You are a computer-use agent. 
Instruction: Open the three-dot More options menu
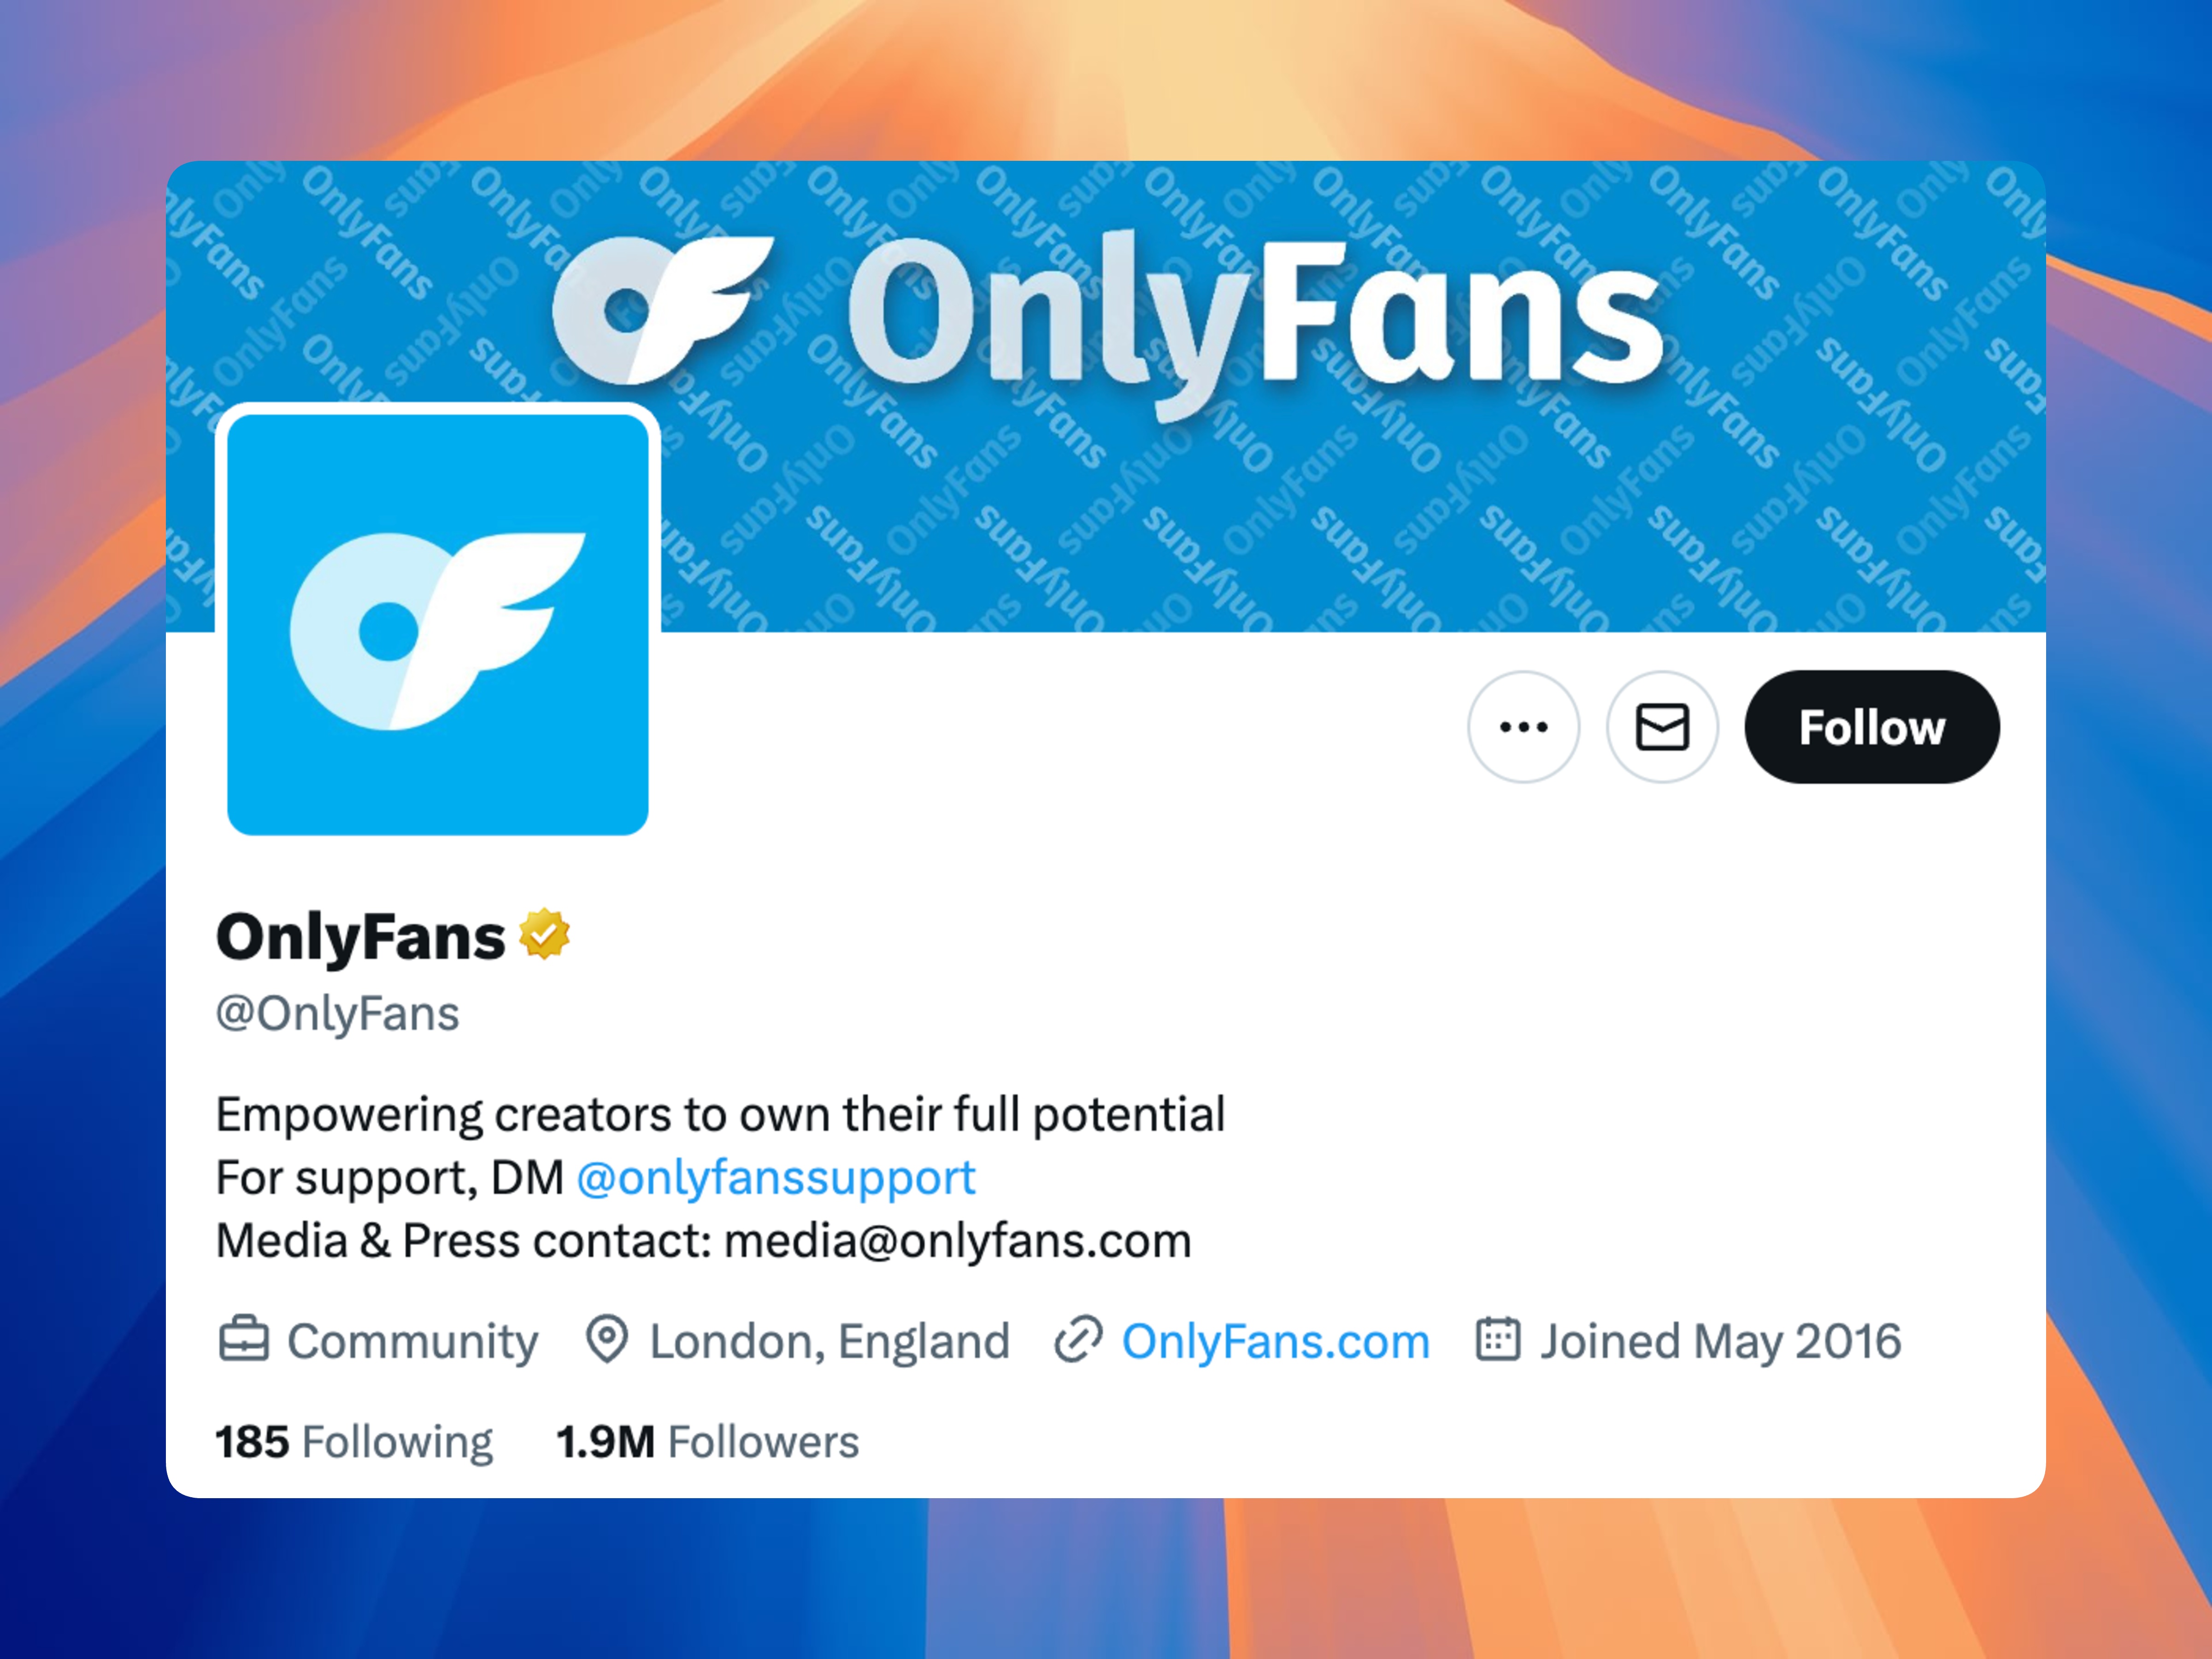1523,727
